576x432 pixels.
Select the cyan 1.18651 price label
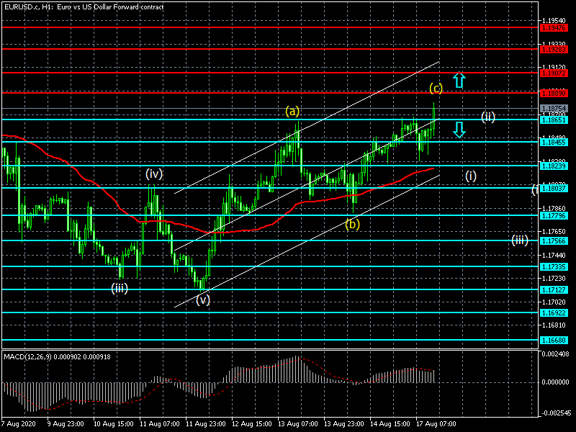[x=554, y=120]
